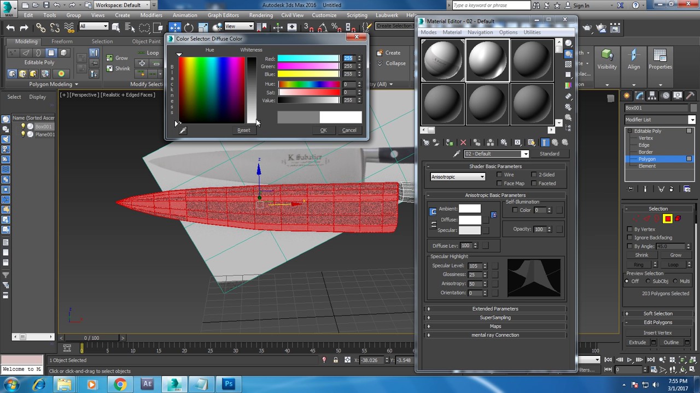
Task: Open the Utilities hammer panel tab
Action: [x=691, y=96]
